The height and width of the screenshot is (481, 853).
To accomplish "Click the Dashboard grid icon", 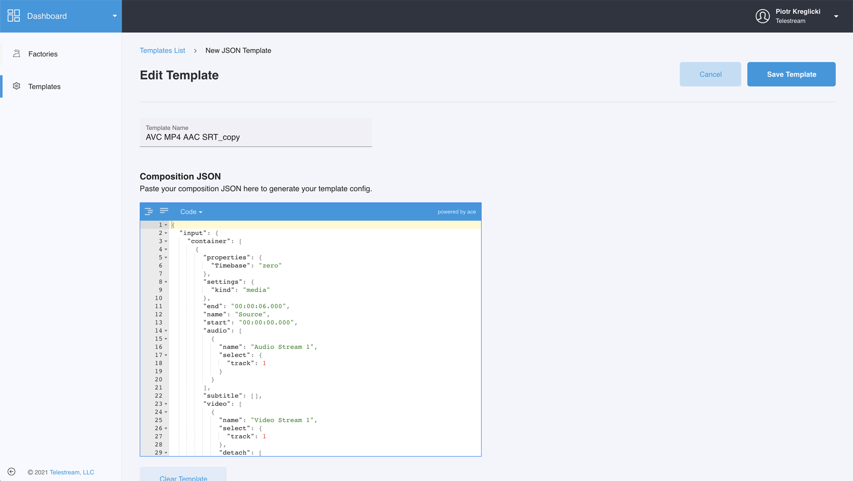I will coord(14,16).
